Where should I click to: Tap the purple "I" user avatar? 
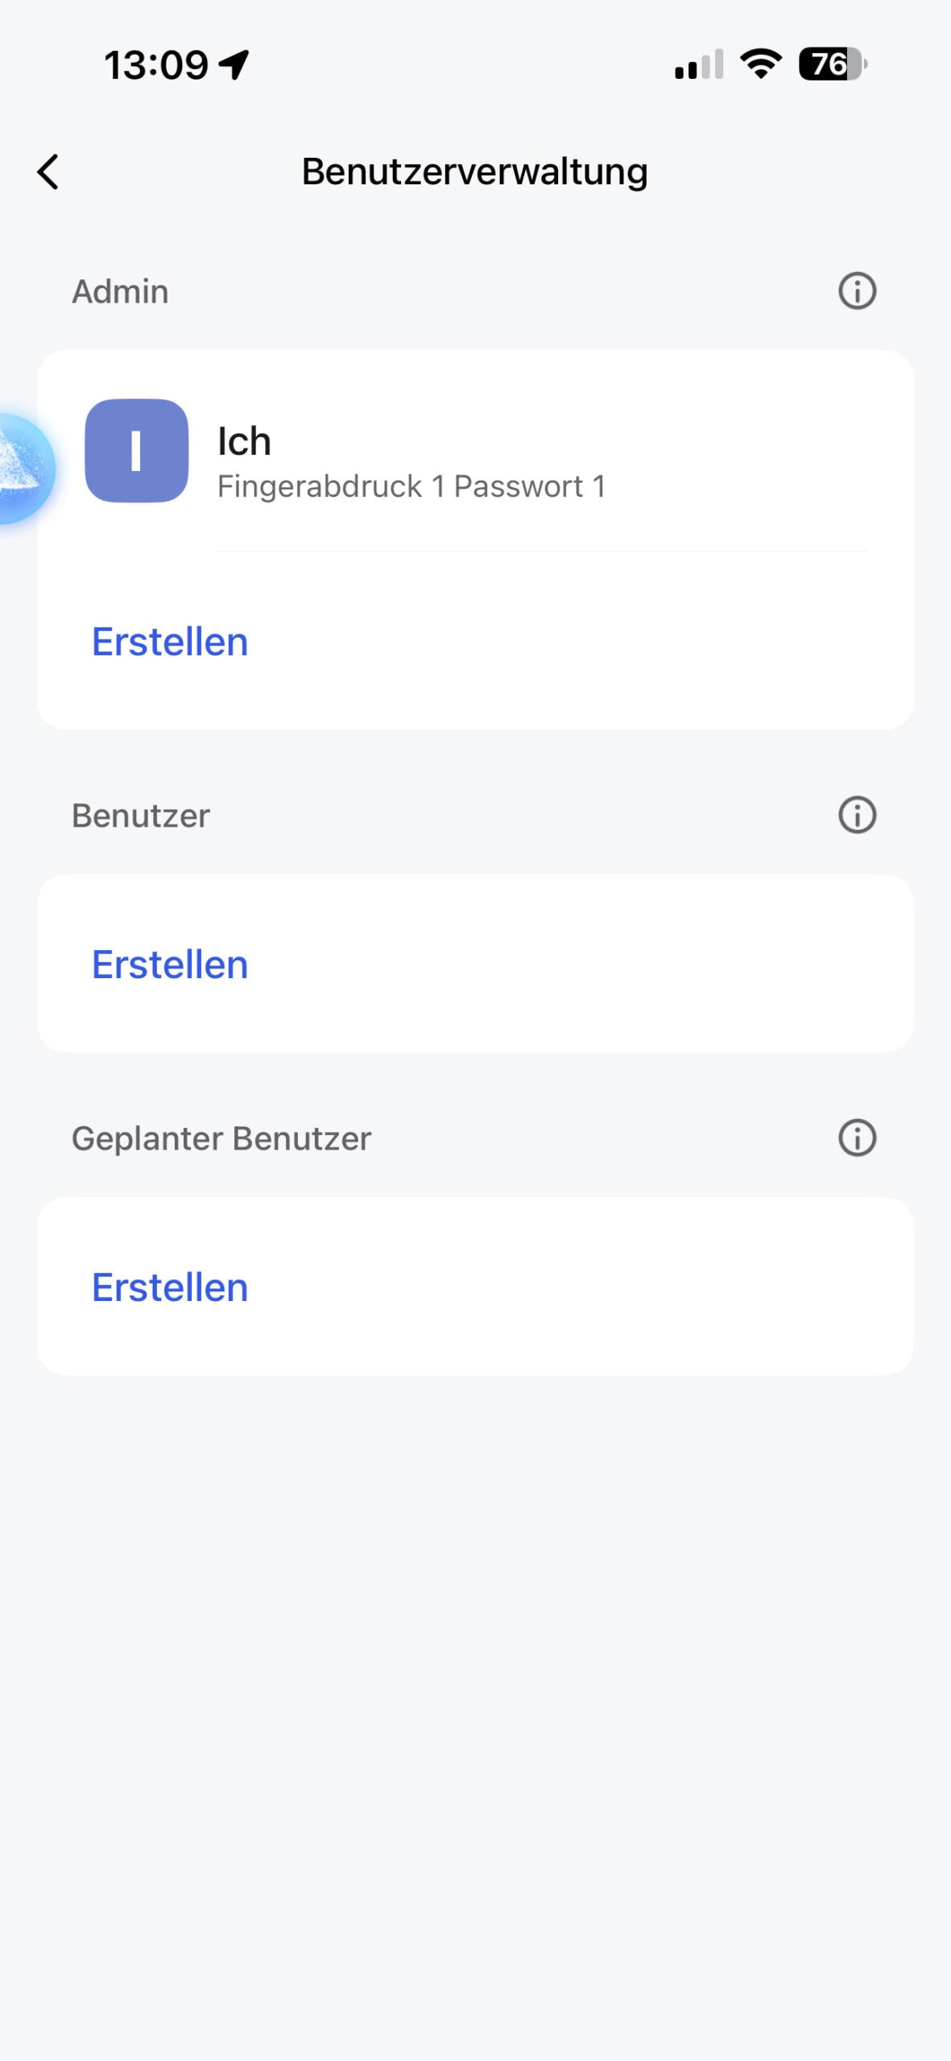(137, 451)
